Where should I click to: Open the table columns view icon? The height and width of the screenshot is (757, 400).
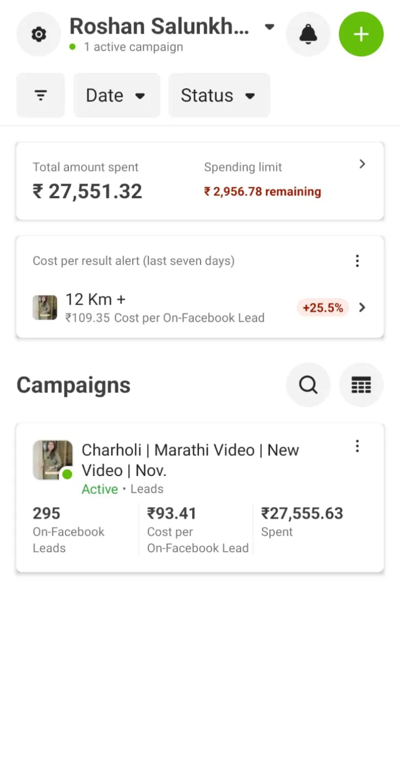click(361, 385)
